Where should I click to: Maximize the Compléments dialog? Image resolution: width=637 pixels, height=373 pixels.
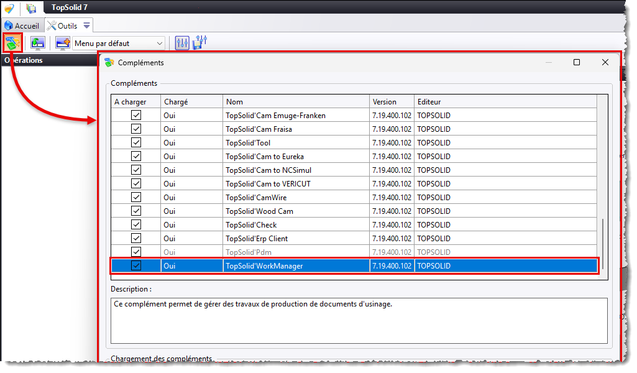577,62
